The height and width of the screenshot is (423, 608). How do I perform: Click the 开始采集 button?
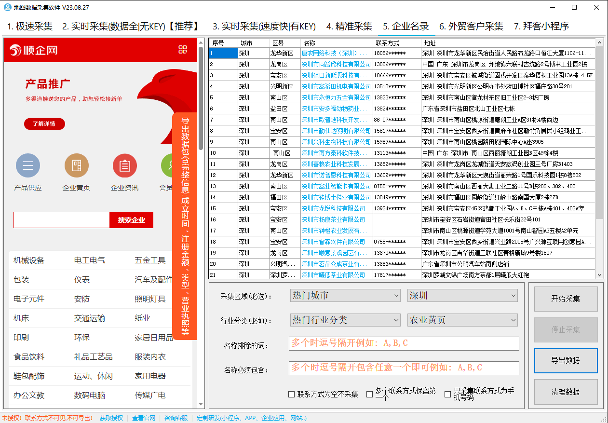tap(566, 299)
